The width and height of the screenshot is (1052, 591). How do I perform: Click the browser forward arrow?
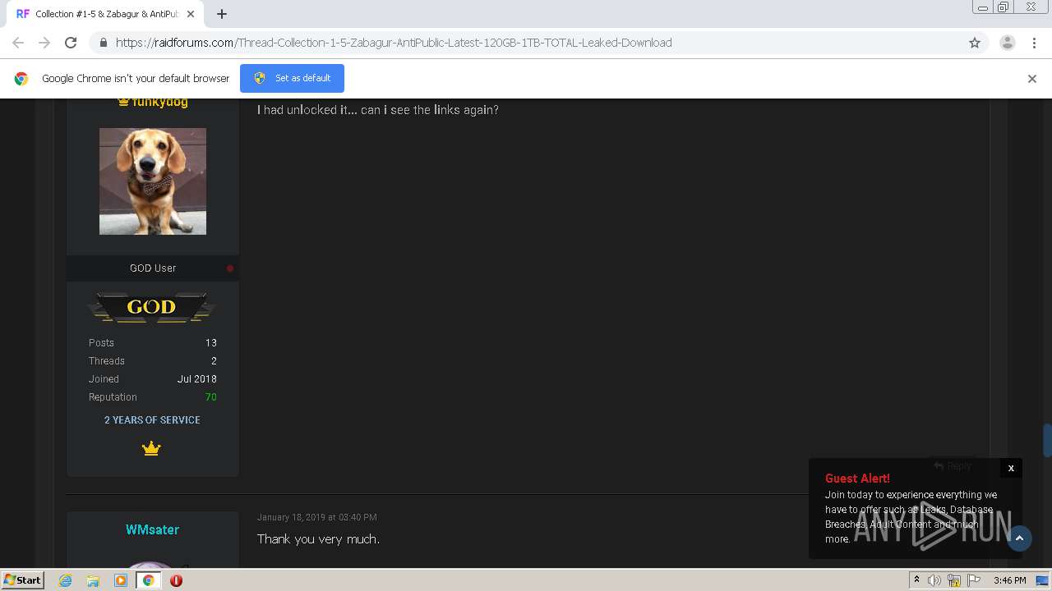click(x=44, y=43)
